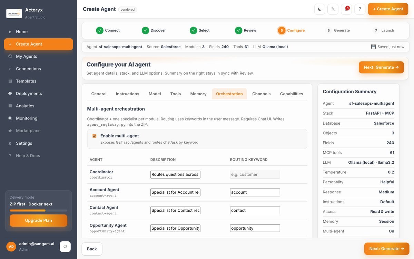414x259 pixels.
Task: Toggle the Enable multi-agent checkbox
Action: (x=95, y=136)
